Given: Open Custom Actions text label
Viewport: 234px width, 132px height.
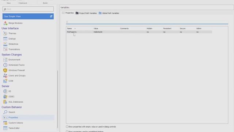Looking at the screenshot, I should pos(16,123).
